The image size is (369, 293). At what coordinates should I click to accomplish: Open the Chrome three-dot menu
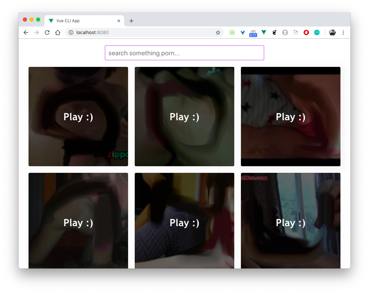[343, 32]
